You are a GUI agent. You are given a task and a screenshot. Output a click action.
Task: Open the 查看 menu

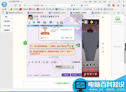pyautogui.click(x=90, y=2)
